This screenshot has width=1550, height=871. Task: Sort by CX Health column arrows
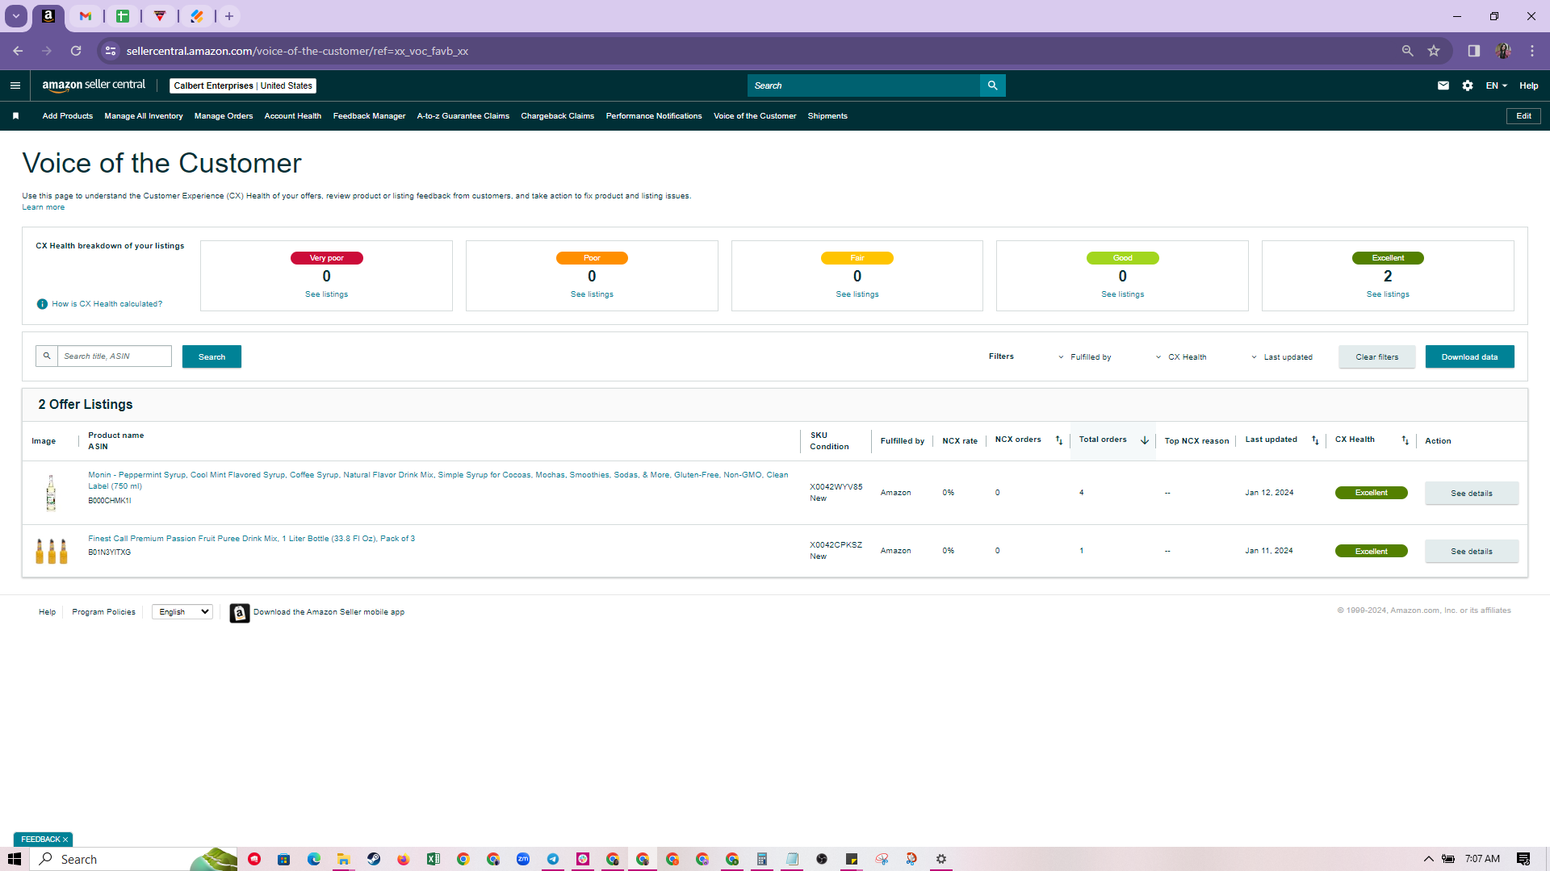pos(1405,440)
